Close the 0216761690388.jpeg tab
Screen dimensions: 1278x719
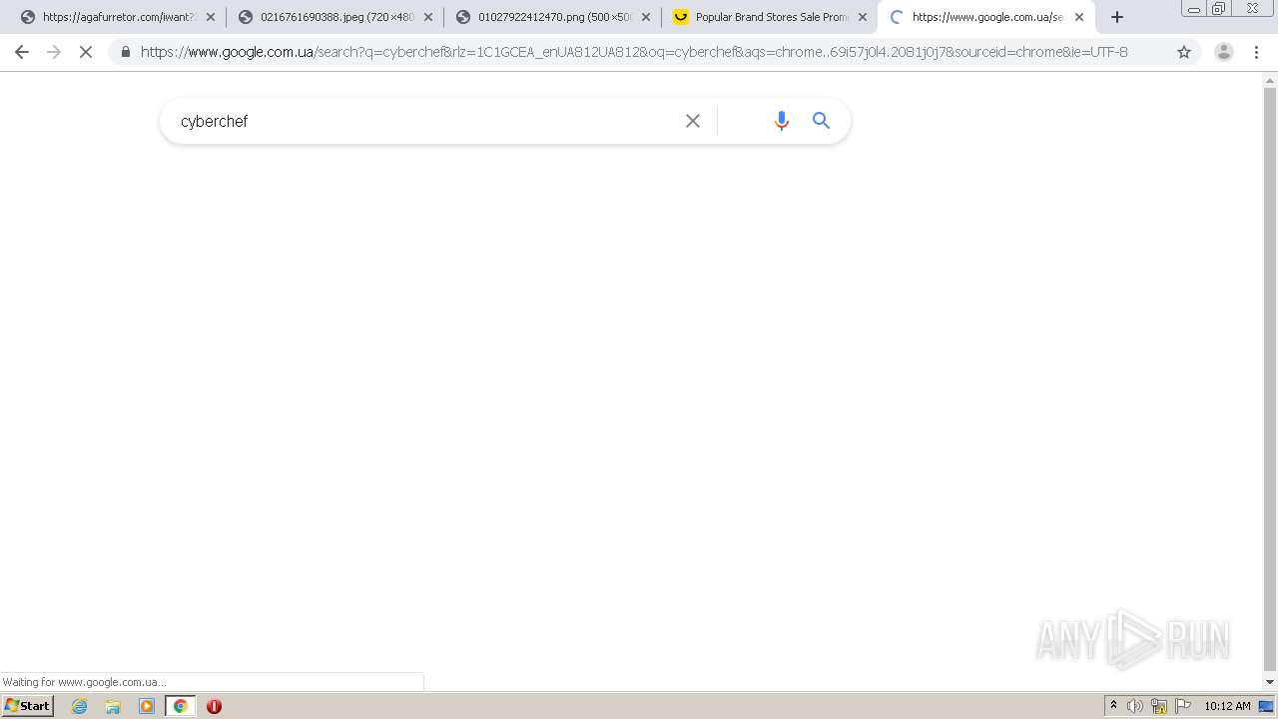(x=427, y=17)
